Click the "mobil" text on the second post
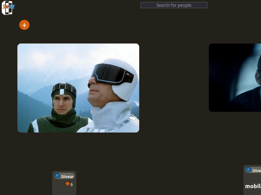261x195 pixels. coord(253,186)
